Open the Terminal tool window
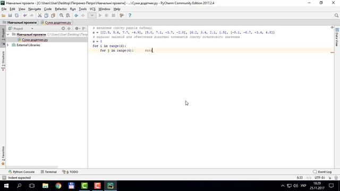This screenshot has width=340, height=191. 49,172
